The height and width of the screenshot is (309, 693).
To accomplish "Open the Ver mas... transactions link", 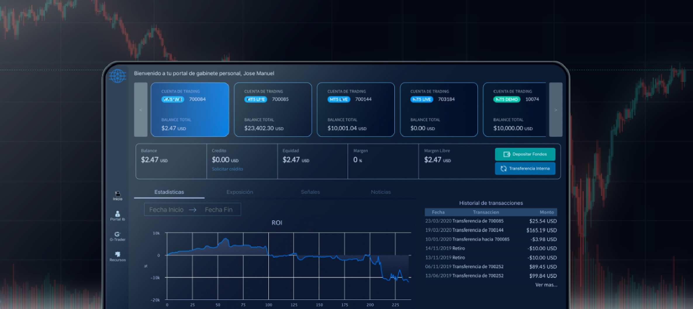I will (546, 285).
